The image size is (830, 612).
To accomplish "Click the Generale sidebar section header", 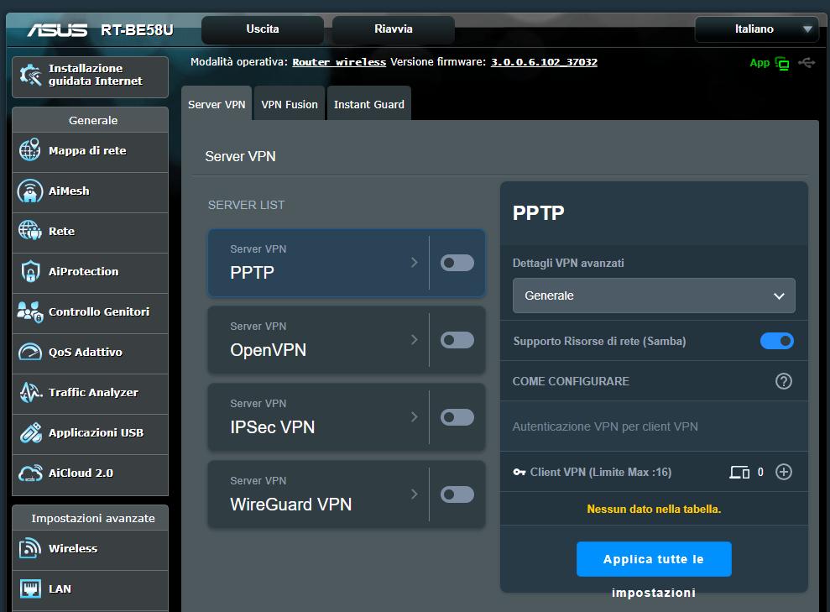I will 90,120.
